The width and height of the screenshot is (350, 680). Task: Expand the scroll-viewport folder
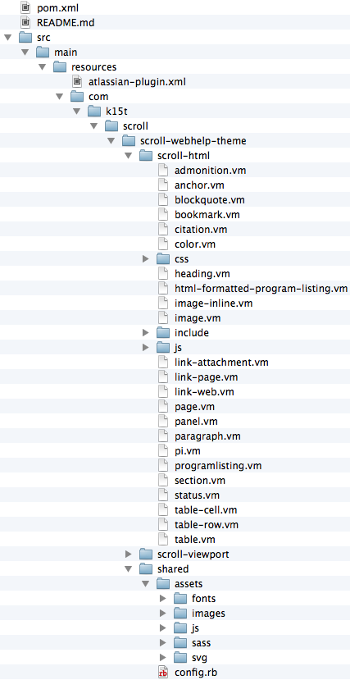128,554
